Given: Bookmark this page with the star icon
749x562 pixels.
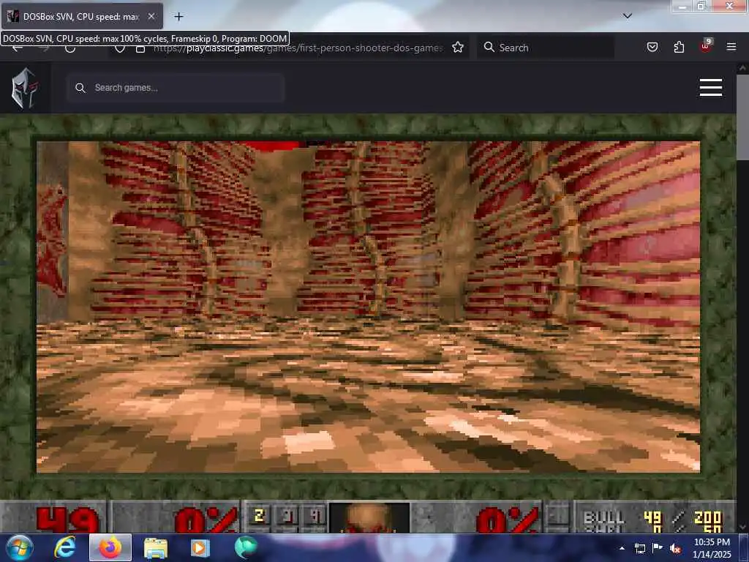Looking at the screenshot, I should click(x=458, y=48).
